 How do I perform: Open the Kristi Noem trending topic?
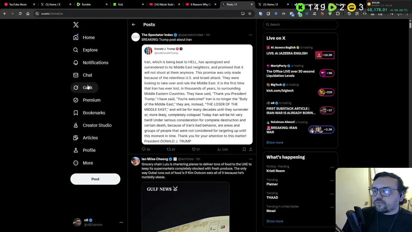276,171
